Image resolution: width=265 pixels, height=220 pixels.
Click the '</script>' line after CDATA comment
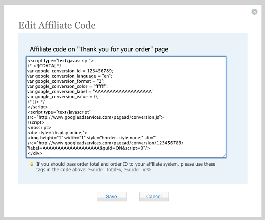click(38, 107)
